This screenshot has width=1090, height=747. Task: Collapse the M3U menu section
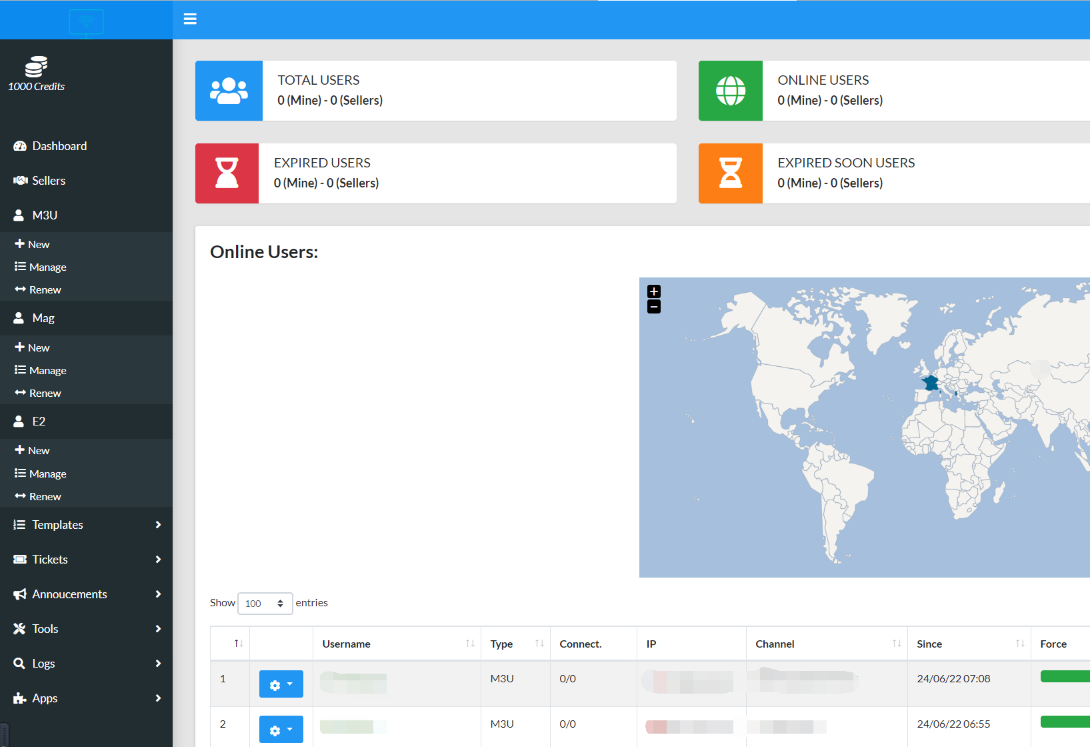86,215
